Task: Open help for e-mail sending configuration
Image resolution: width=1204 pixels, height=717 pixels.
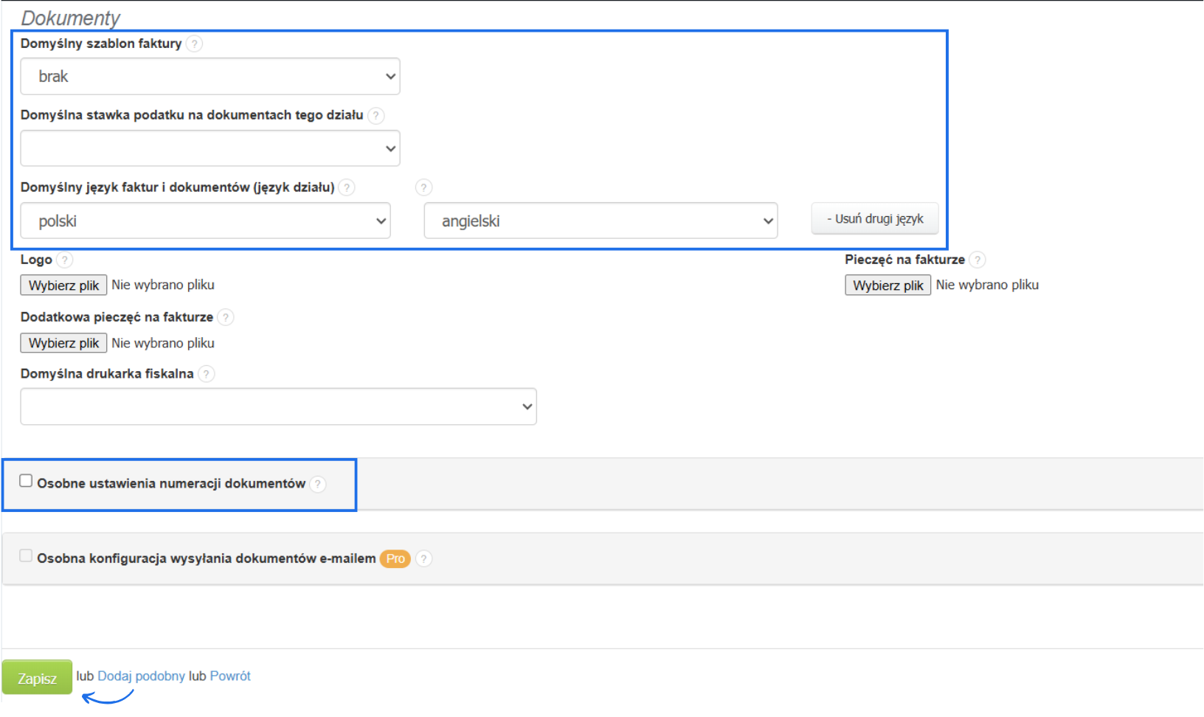Action: tap(423, 558)
